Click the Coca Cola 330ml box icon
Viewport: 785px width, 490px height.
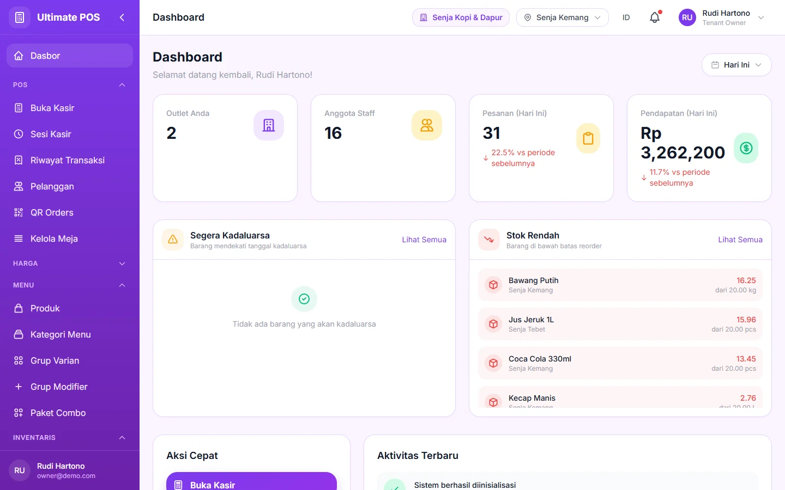[493, 363]
